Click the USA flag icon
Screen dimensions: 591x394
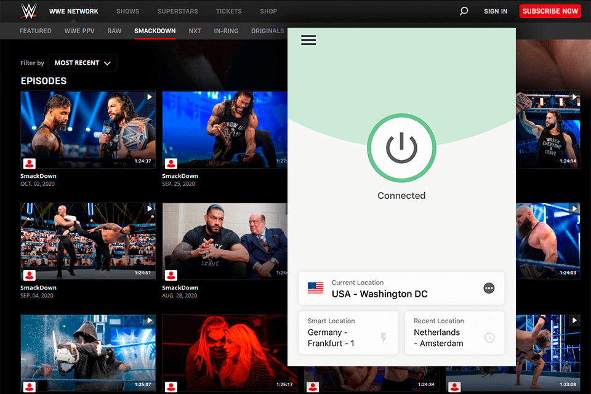click(315, 289)
